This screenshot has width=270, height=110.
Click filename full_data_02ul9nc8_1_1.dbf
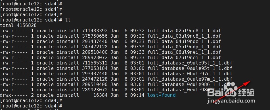[x=184, y=31]
